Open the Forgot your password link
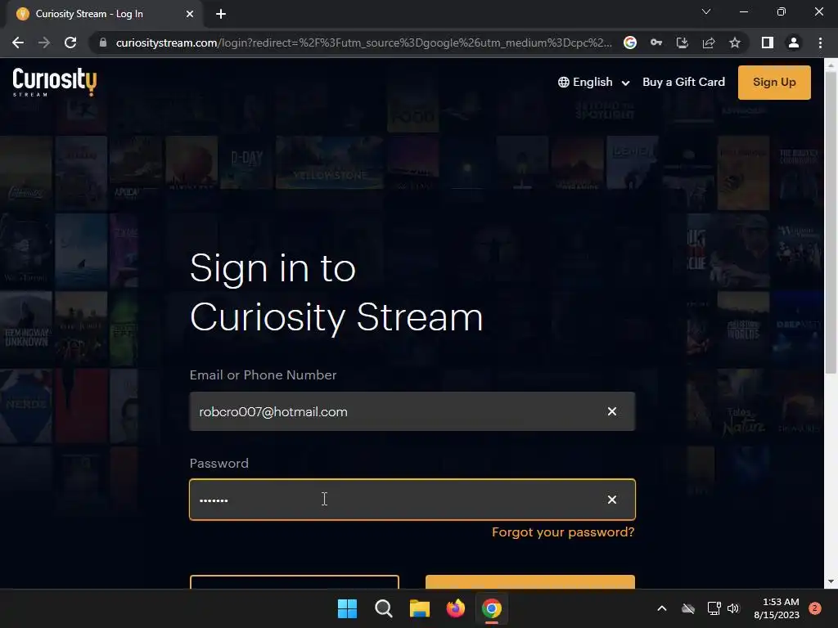838x628 pixels. [563, 532]
